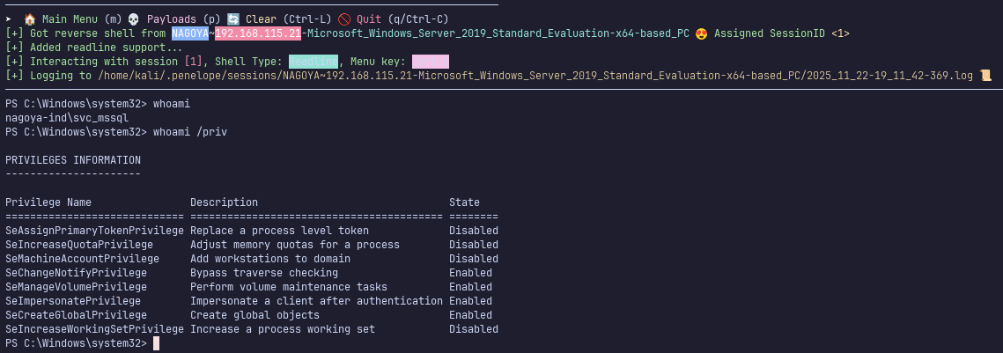Image resolution: width=1003 pixels, height=353 pixels.
Task: Click the command prompt cursor at the bottom
Action: 157,343
